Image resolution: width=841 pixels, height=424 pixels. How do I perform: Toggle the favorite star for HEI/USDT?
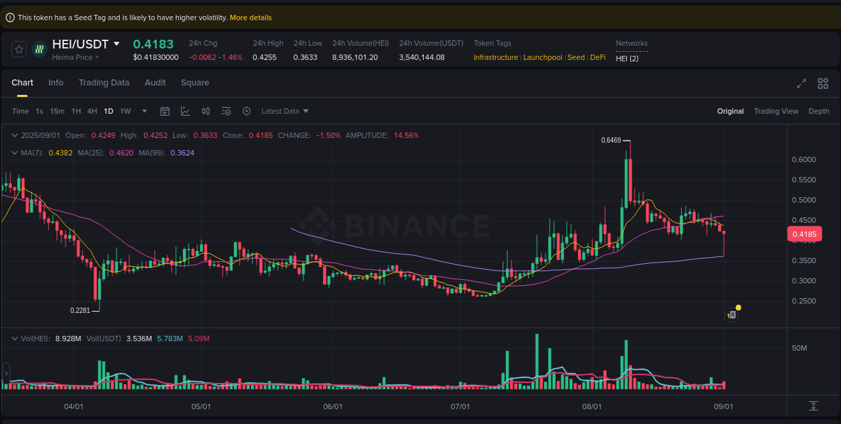tap(18, 49)
